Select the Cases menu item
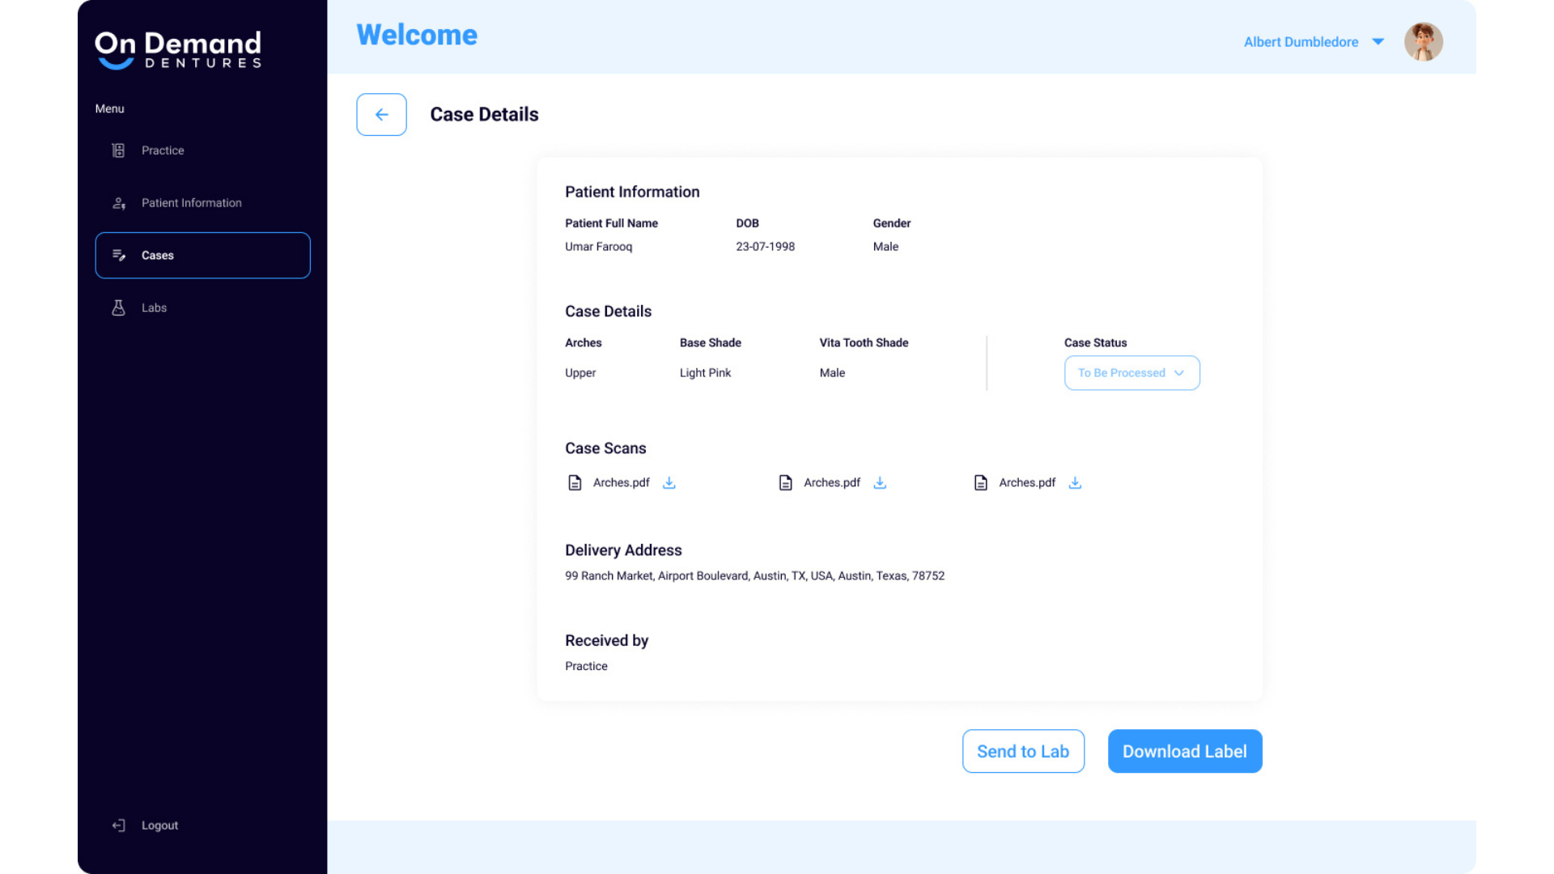 [x=202, y=256]
